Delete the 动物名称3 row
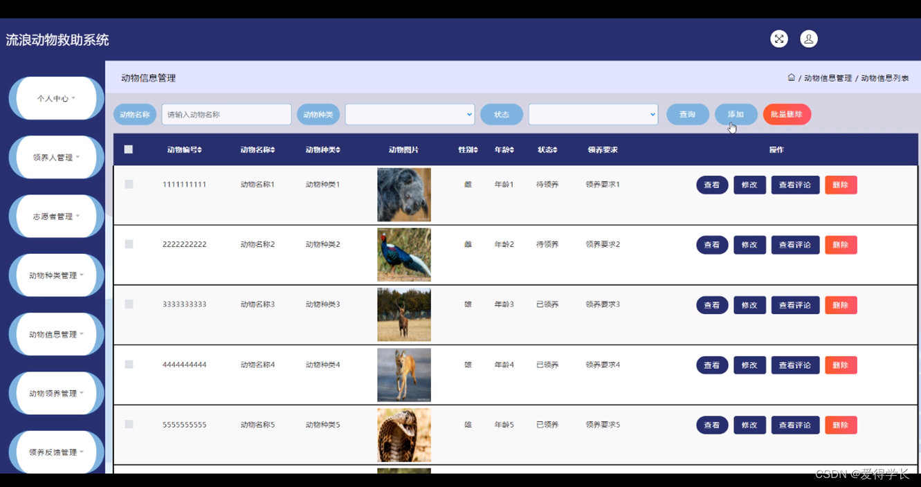The image size is (921, 487). coord(841,305)
